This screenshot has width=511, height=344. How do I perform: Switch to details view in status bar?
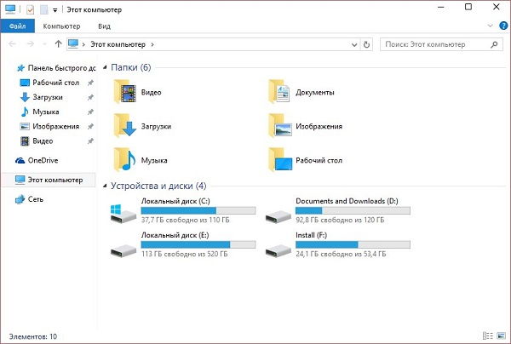(487, 336)
